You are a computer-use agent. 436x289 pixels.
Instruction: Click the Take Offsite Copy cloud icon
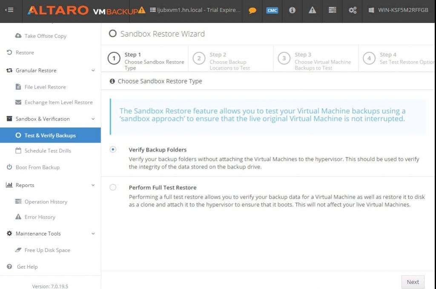pyautogui.click(x=18, y=36)
